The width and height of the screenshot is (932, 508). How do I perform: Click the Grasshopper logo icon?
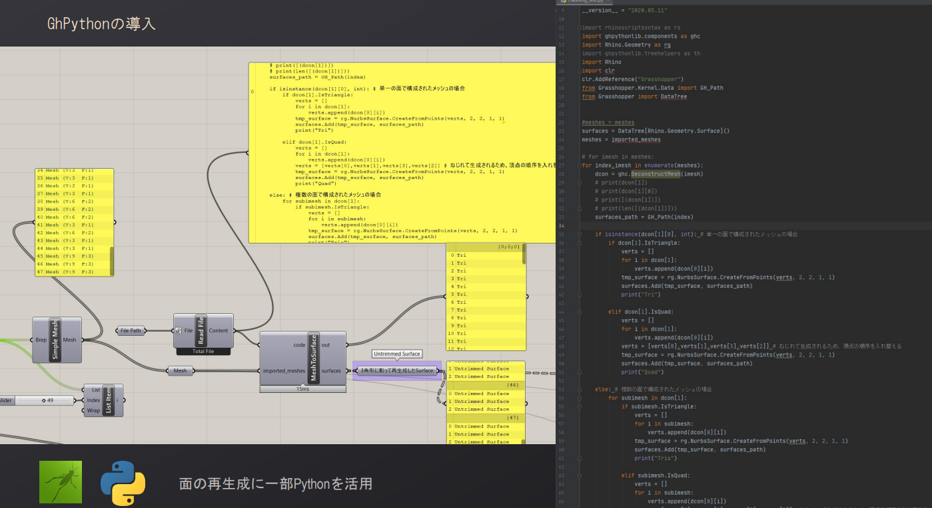pos(61,482)
